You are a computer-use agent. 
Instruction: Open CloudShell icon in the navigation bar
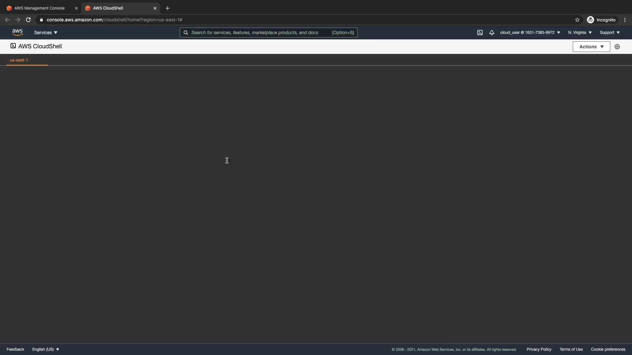(x=480, y=33)
